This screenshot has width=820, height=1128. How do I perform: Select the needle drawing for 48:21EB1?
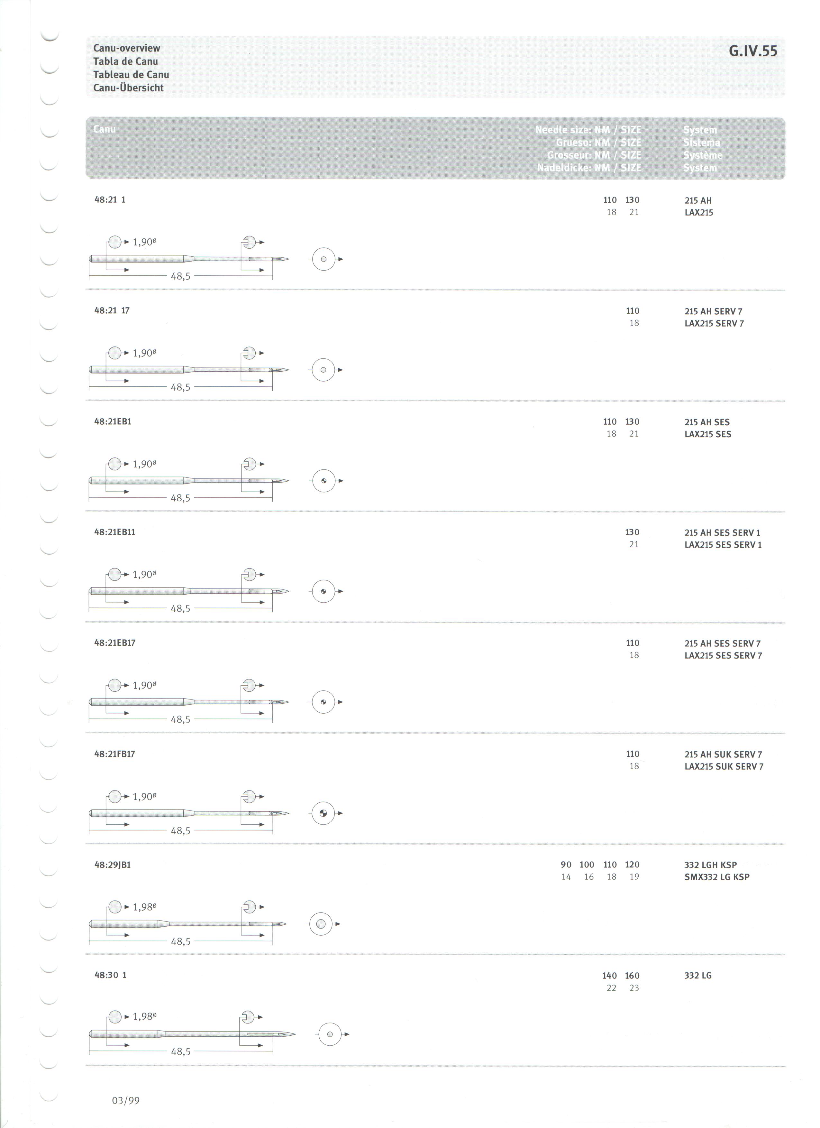[x=189, y=481]
